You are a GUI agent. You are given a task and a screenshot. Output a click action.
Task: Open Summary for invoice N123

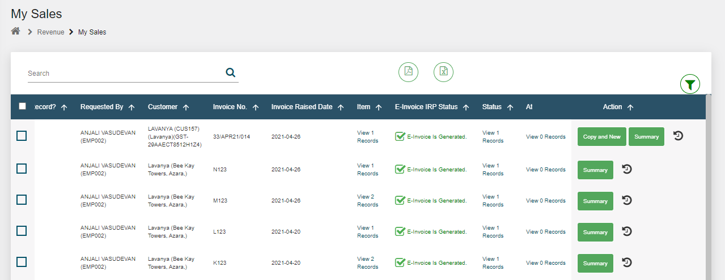pos(595,170)
